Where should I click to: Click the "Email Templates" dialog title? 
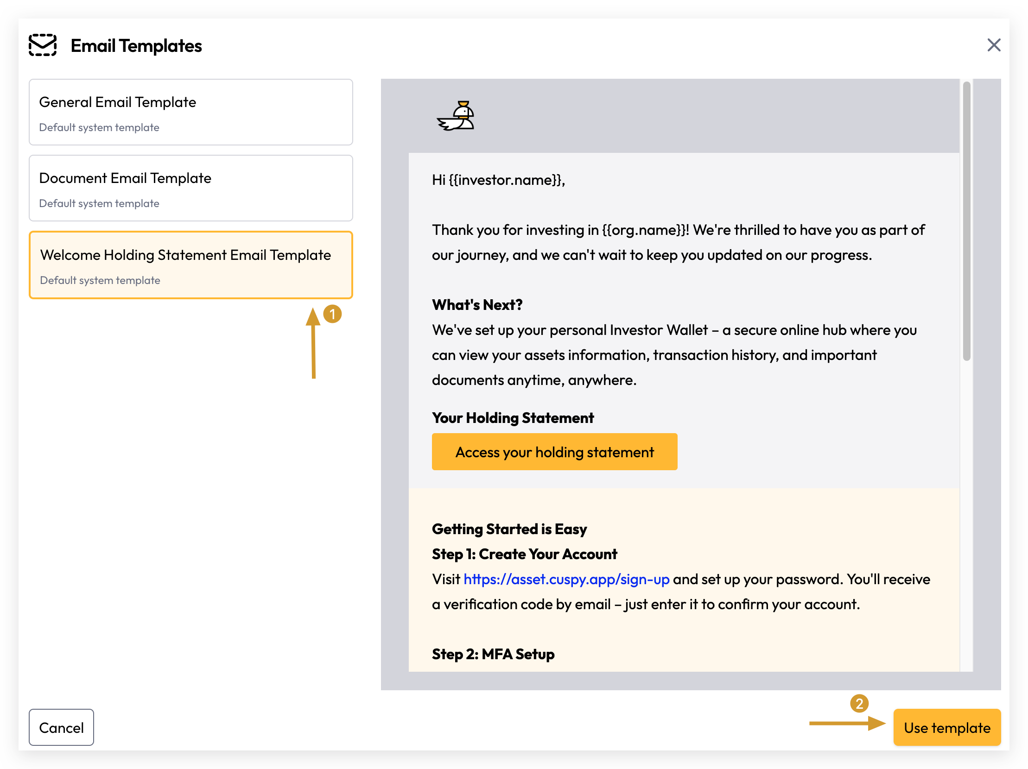pyautogui.click(x=136, y=45)
